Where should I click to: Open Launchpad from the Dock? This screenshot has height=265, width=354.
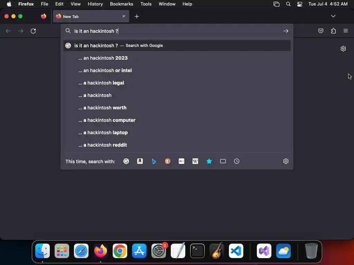62,251
